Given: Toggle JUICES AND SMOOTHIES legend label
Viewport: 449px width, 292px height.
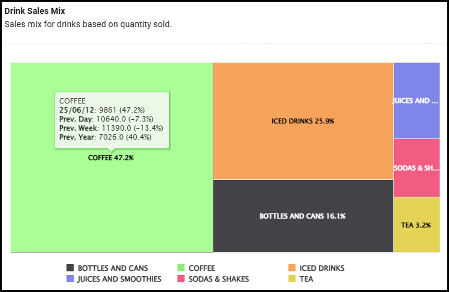Looking at the screenshot, I should click(x=119, y=279).
